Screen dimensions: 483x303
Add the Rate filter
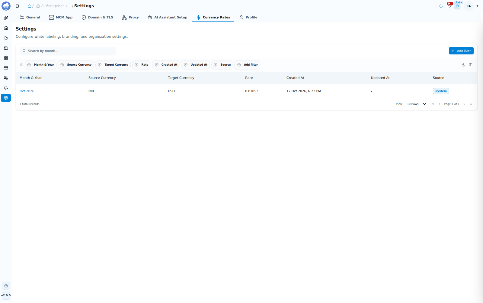coord(141,65)
